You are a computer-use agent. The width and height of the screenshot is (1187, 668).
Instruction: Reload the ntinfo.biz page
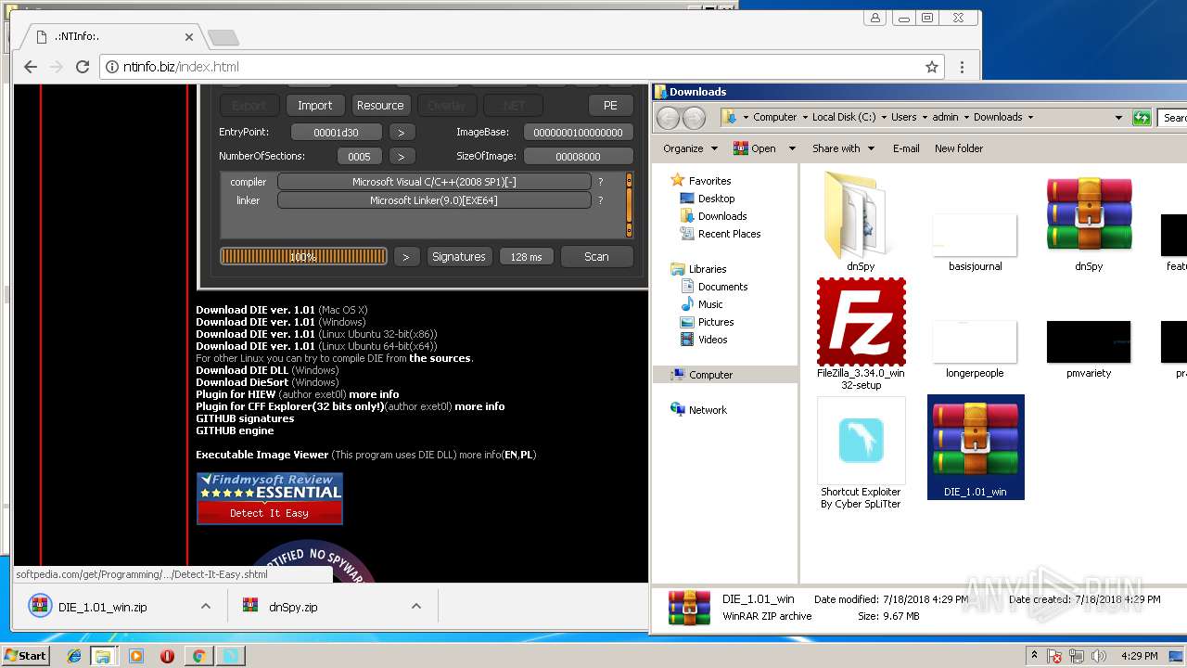pyautogui.click(x=83, y=67)
